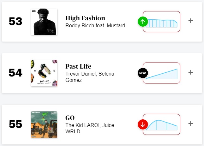Screen dimensions: 204x146
Task: Click the rank number 55
Action: coord(16,124)
